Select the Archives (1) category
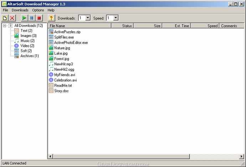This screenshot has height=167, width=246. pyautogui.click(x=30, y=56)
